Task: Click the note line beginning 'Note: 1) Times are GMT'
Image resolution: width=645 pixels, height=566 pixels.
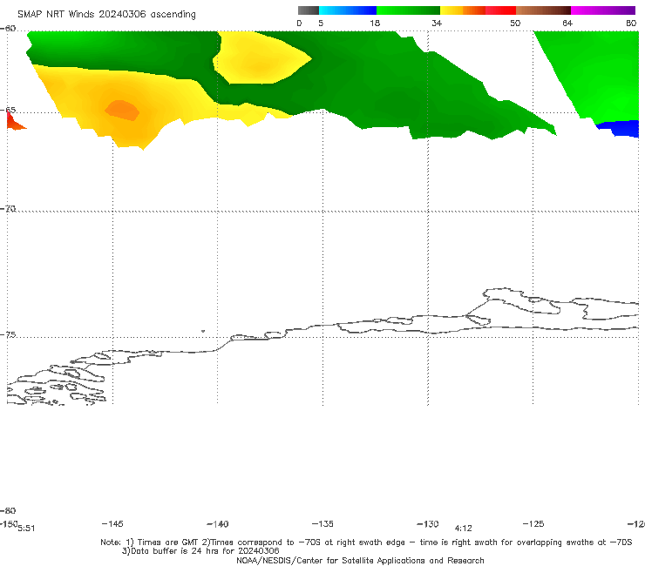Action: click(x=366, y=542)
